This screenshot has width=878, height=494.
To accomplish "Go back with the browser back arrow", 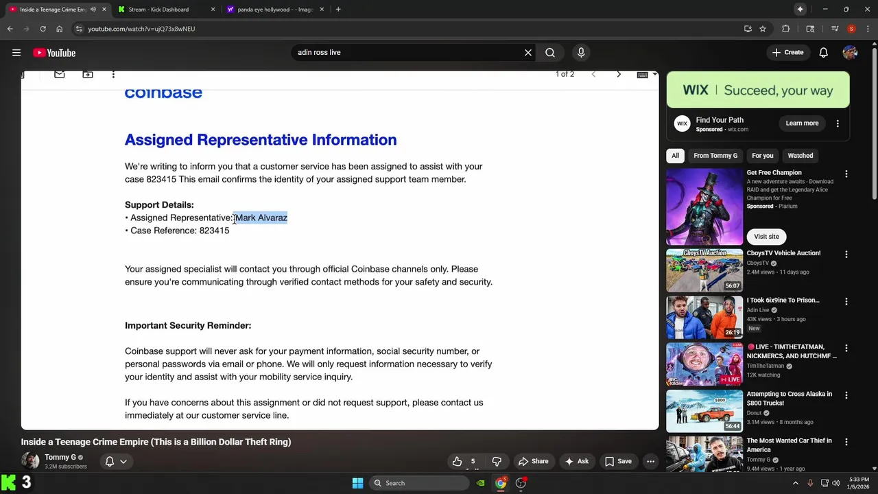I will click(x=10, y=29).
